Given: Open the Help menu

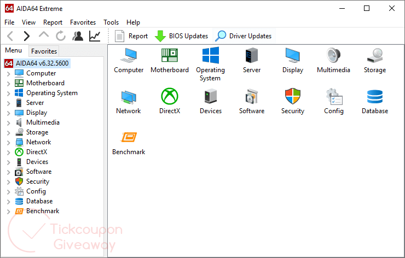Looking at the screenshot, I should tap(134, 22).
